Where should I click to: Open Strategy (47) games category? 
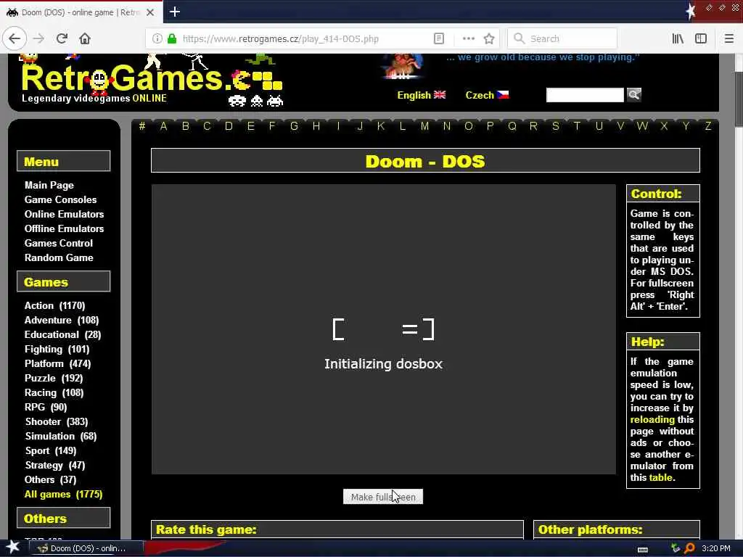(54, 466)
